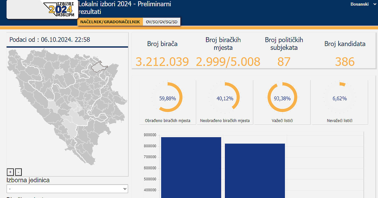The height and width of the screenshot is (198, 378).
Task: Click the dashed-outline district on the map
Action: (x=99, y=67)
